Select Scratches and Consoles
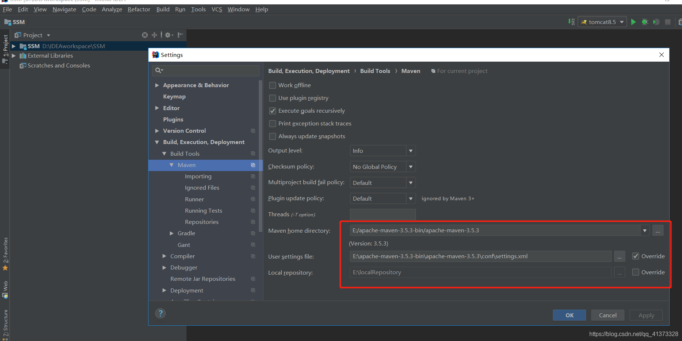This screenshot has height=341, width=682. pos(59,66)
